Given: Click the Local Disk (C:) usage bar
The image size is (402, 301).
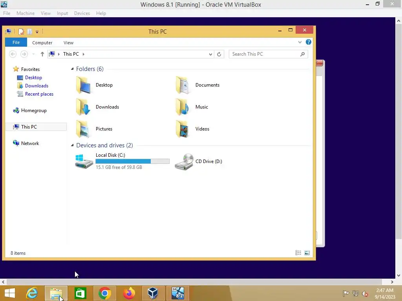Looking at the screenshot, I should [x=132, y=161].
